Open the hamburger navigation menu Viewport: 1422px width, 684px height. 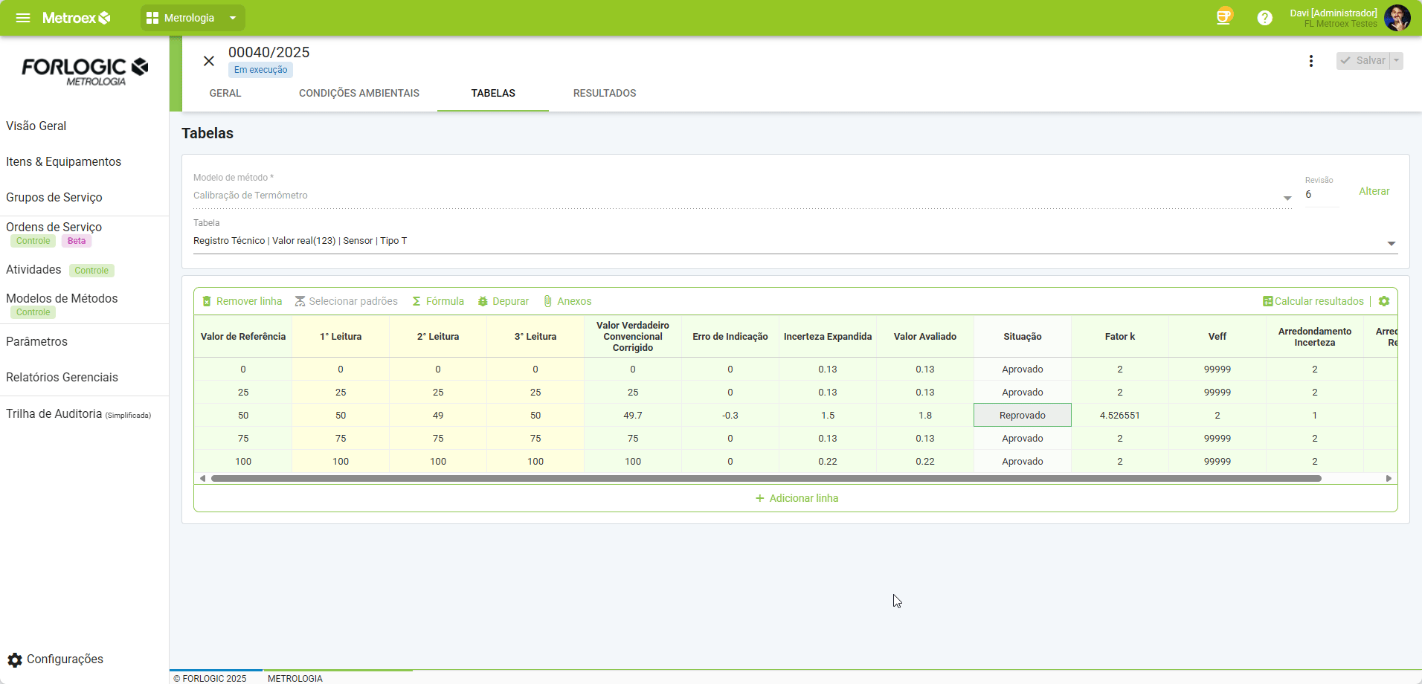23,18
